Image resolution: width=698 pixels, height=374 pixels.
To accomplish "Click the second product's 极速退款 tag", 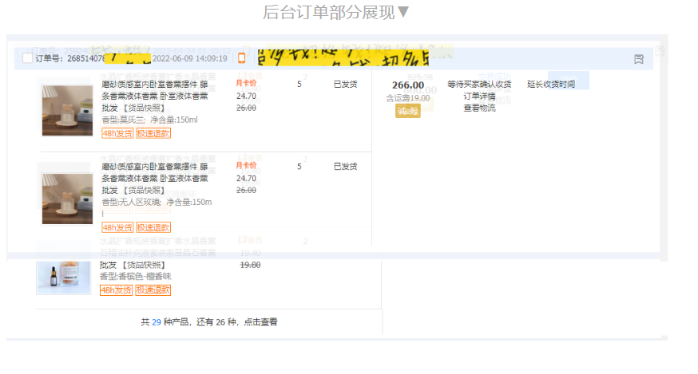I will click(x=153, y=227).
